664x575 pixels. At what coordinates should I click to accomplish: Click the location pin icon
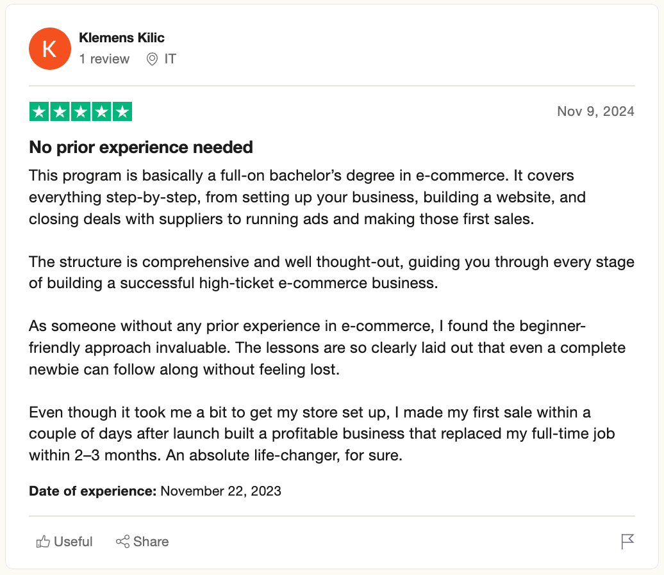click(153, 60)
